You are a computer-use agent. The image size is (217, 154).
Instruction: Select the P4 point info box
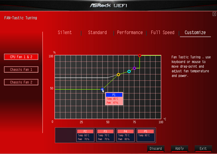pos(126,135)
